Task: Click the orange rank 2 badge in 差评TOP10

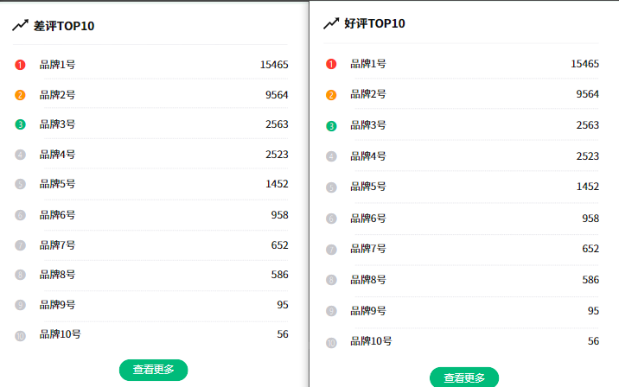Action: [x=20, y=95]
